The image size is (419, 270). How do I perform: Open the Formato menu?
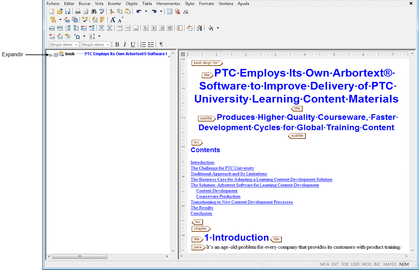[x=207, y=4]
